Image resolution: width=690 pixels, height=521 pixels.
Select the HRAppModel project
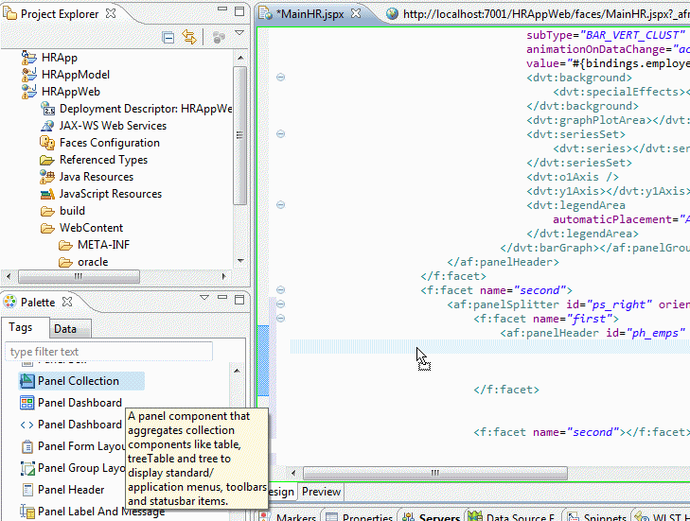click(75, 75)
